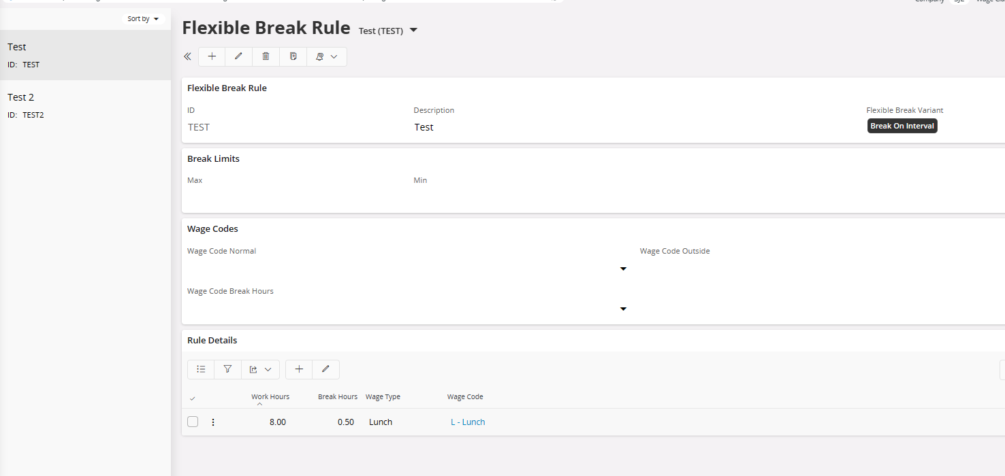
Task: Open the L - Lunch wage code link
Action: [468, 422]
